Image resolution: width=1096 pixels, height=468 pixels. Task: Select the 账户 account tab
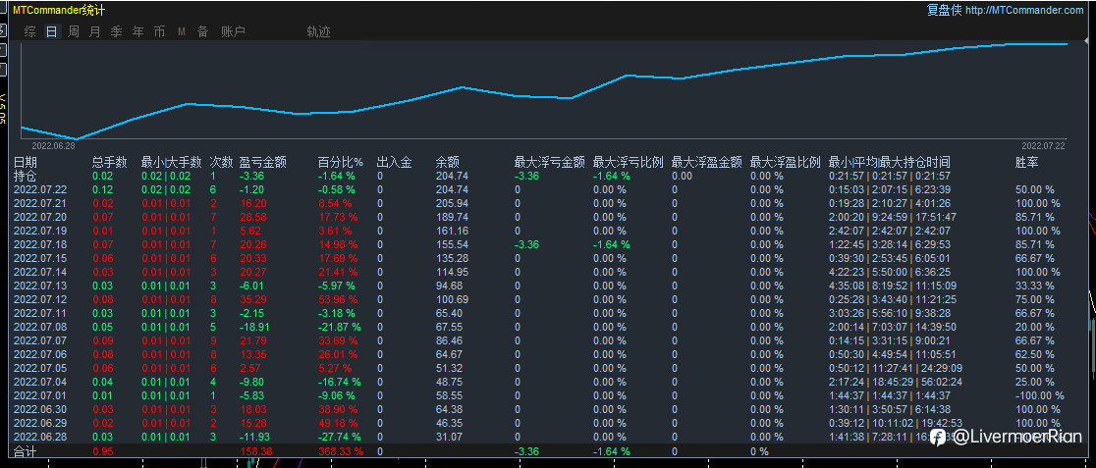[233, 31]
